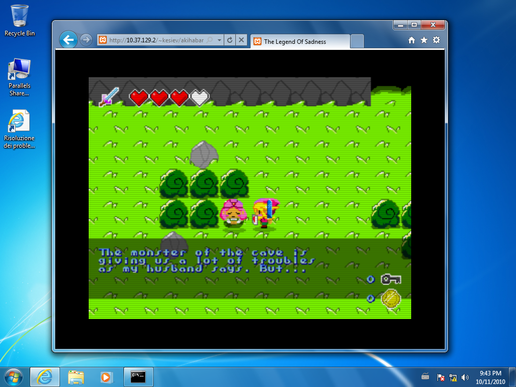Click the key counter icon in game
This screenshot has width=516, height=387.
tap(391, 279)
